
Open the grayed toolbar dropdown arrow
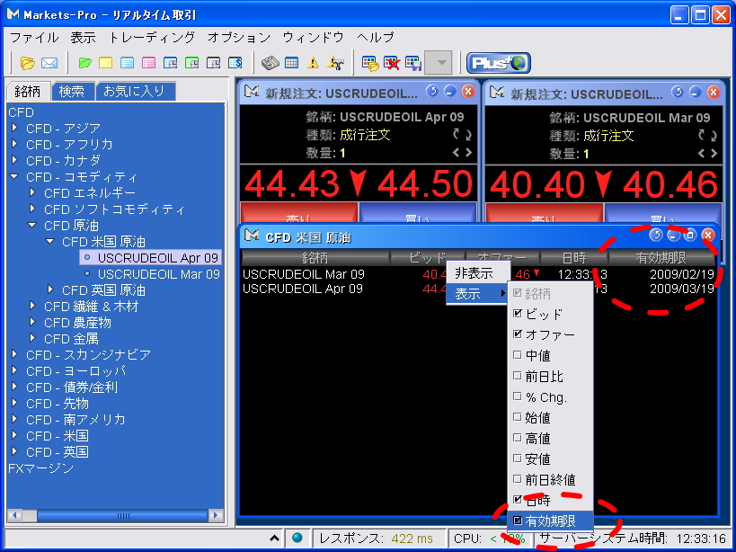[439, 62]
